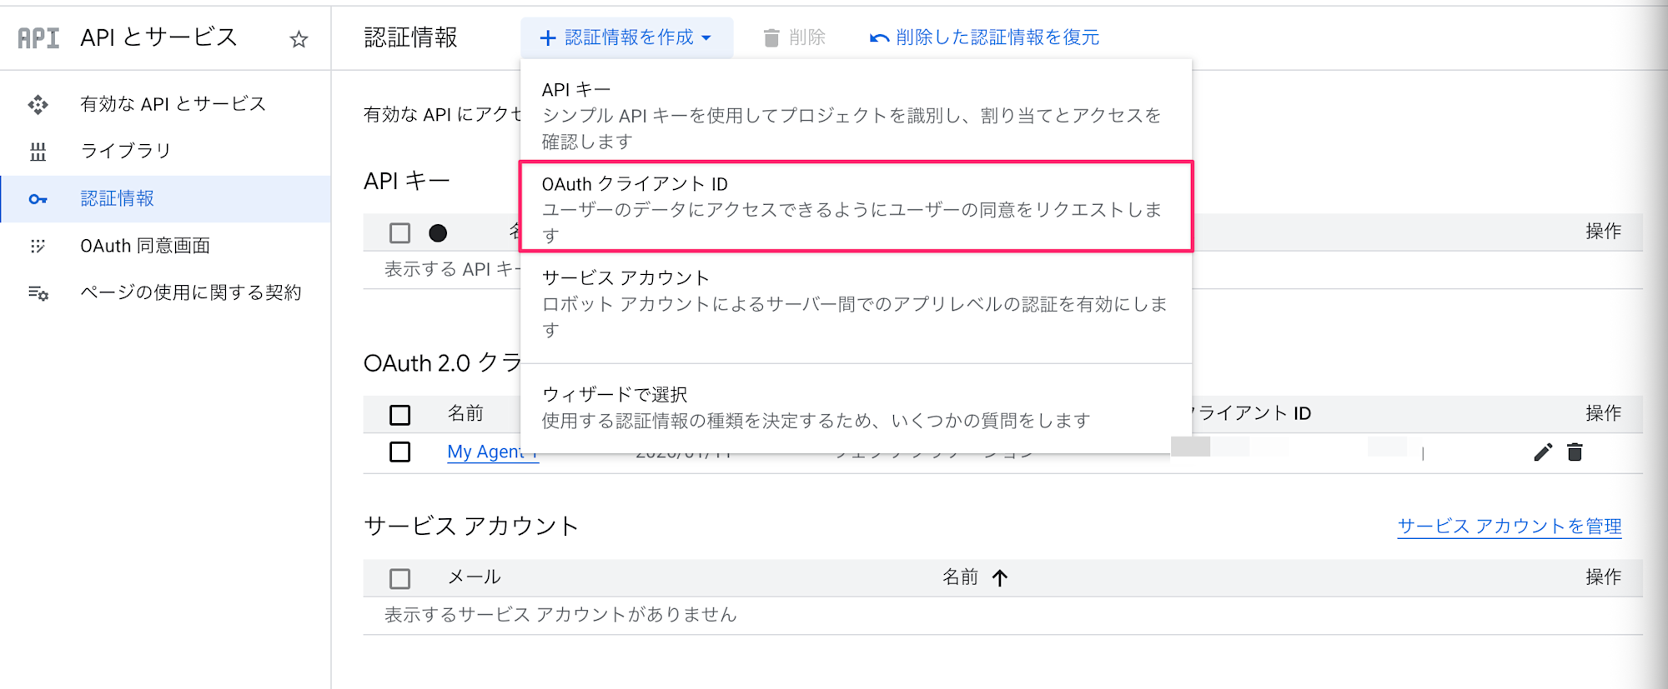Open the 認証情報を作成 dropdown
Screen dimensions: 1668x689
[x=626, y=37]
